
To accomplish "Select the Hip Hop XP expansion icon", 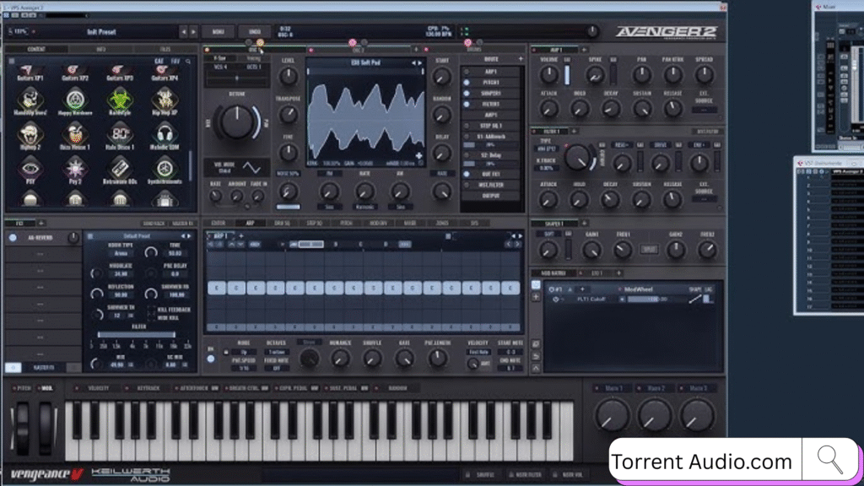I will click(x=165, y=98).
